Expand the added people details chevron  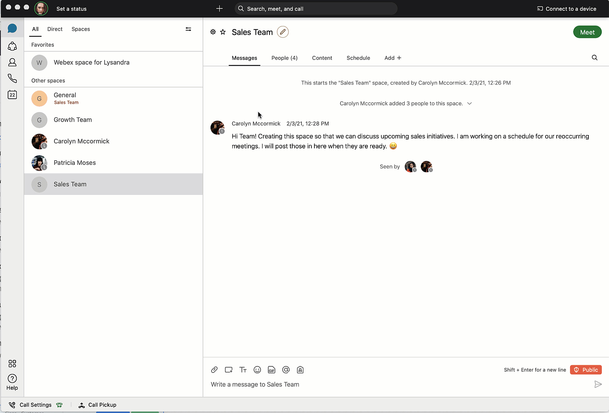pyautogui.click(x=470, y=104)
